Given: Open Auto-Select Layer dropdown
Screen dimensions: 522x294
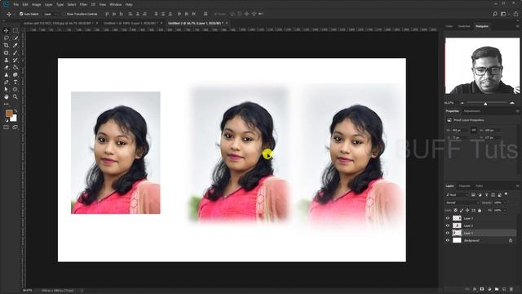Looking at the screenshot, I should click(x=51, y=14).
